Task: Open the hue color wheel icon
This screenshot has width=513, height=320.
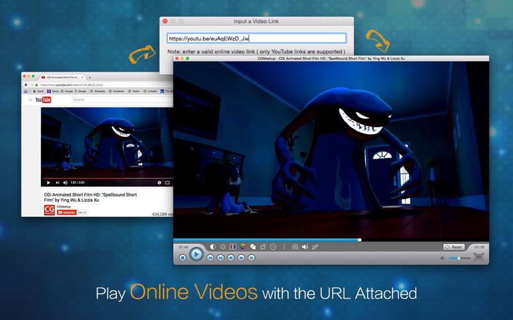Action: (x=243, y=247)
